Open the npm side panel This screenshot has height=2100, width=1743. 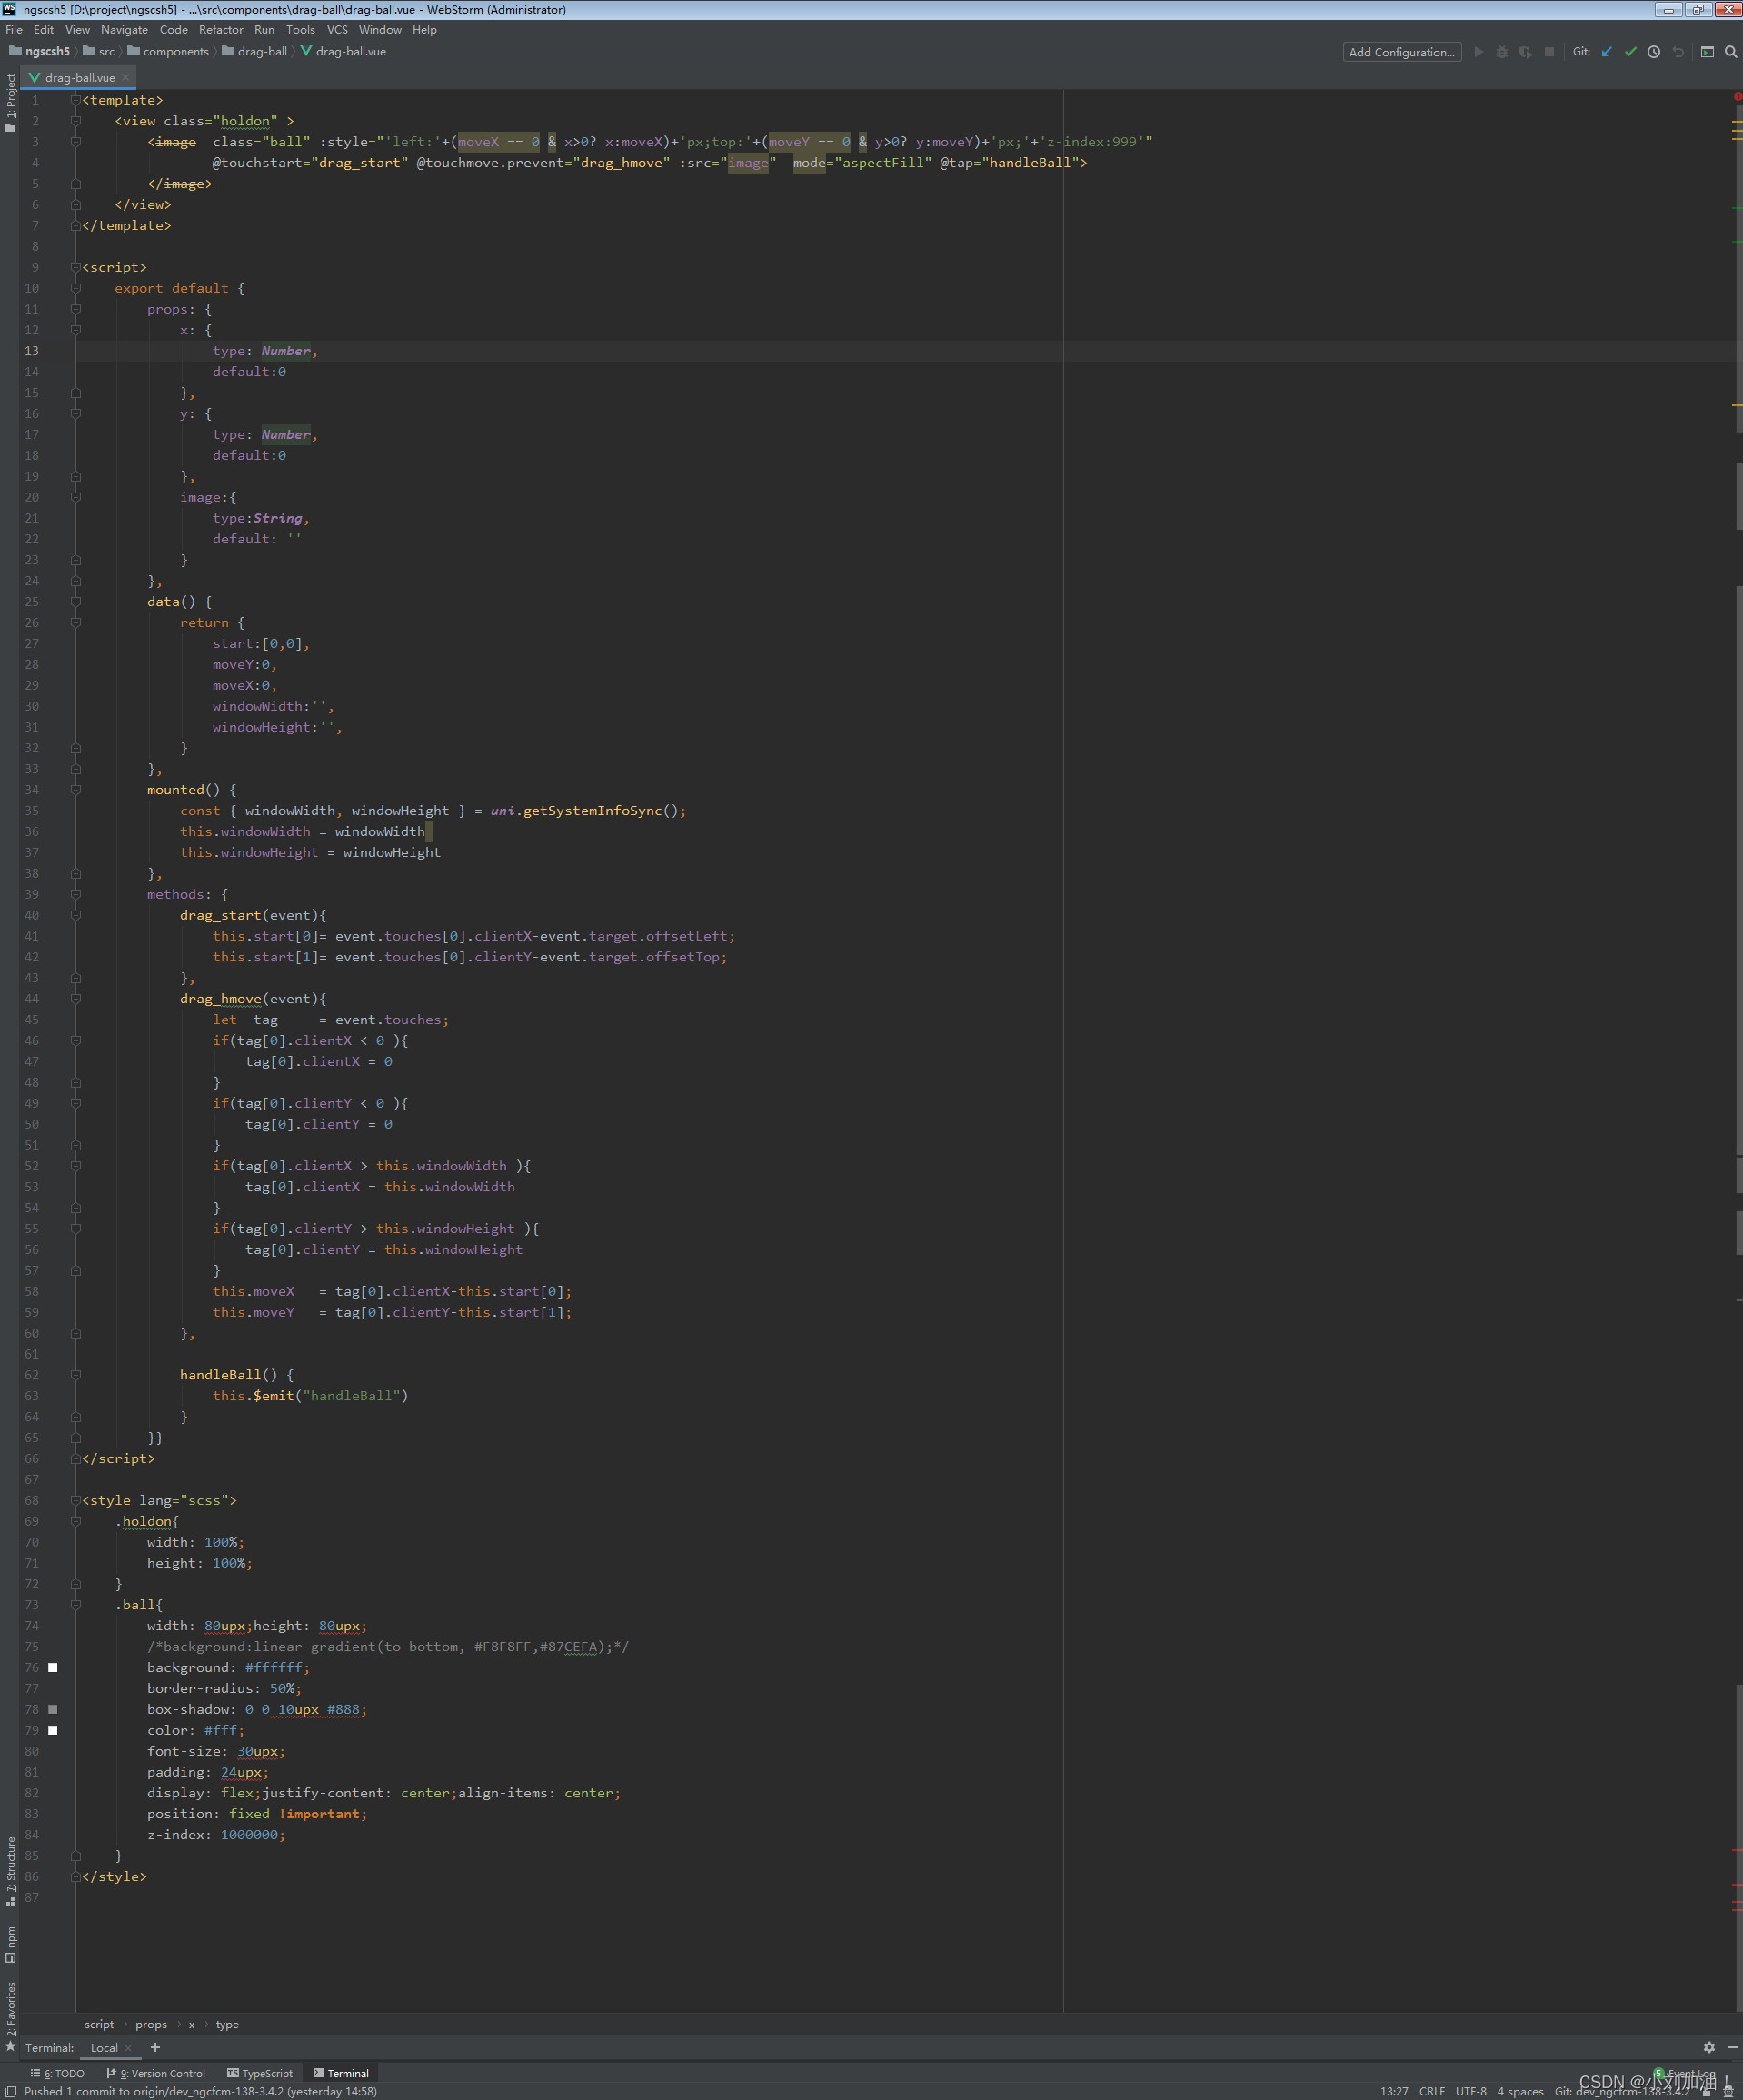[10, 1943]
